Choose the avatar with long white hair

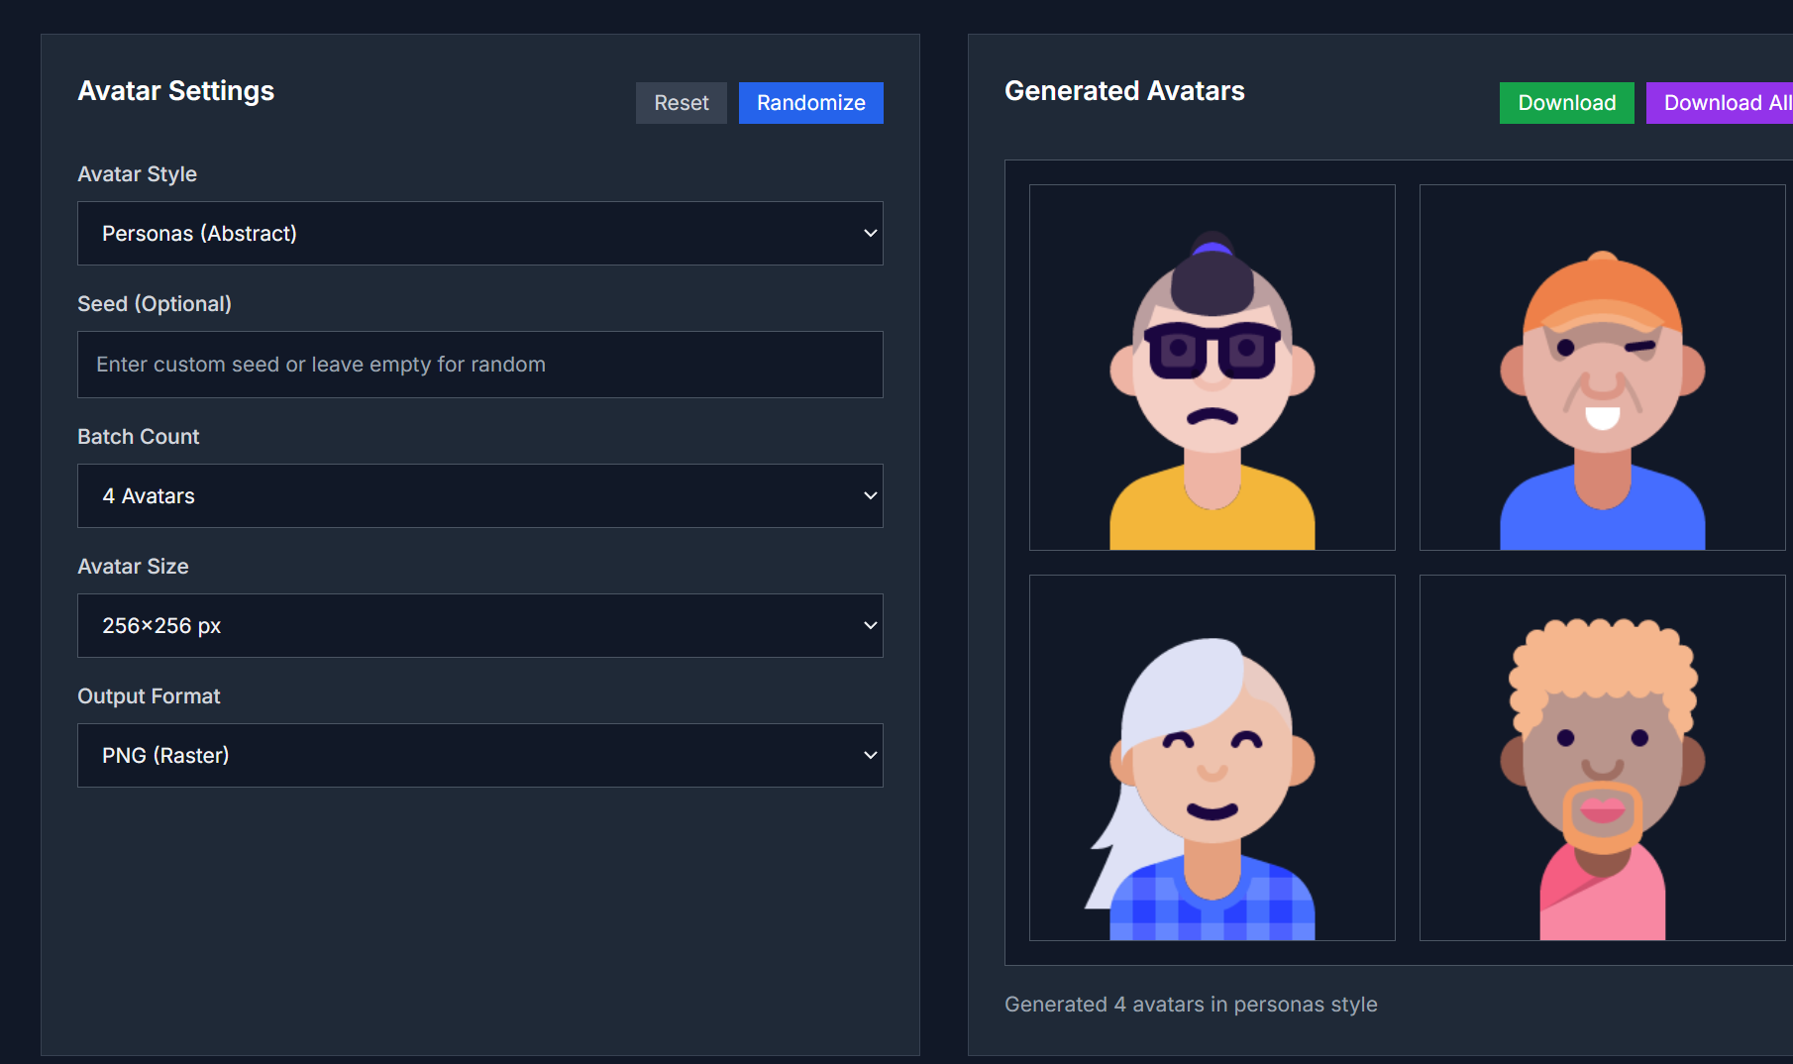coord(1212,758)
